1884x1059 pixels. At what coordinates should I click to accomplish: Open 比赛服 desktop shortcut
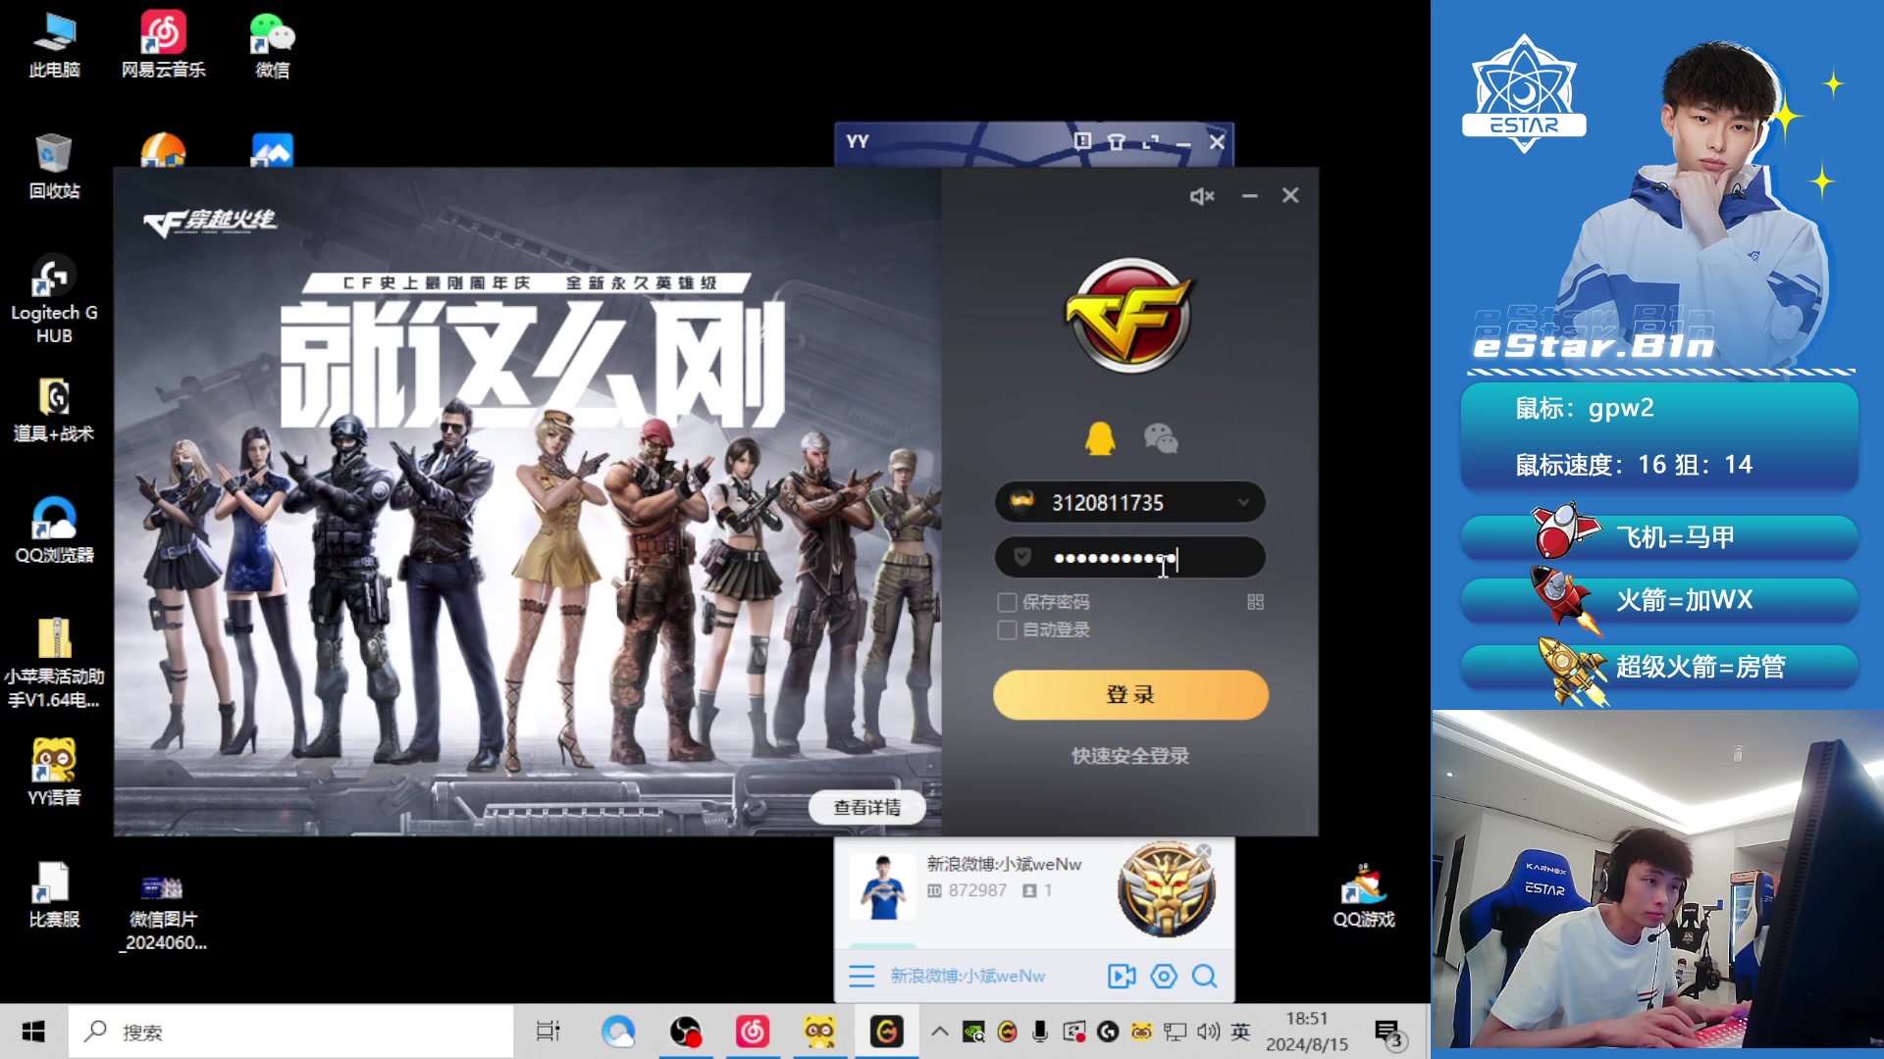pyautogui.click(x=54, y=894)
